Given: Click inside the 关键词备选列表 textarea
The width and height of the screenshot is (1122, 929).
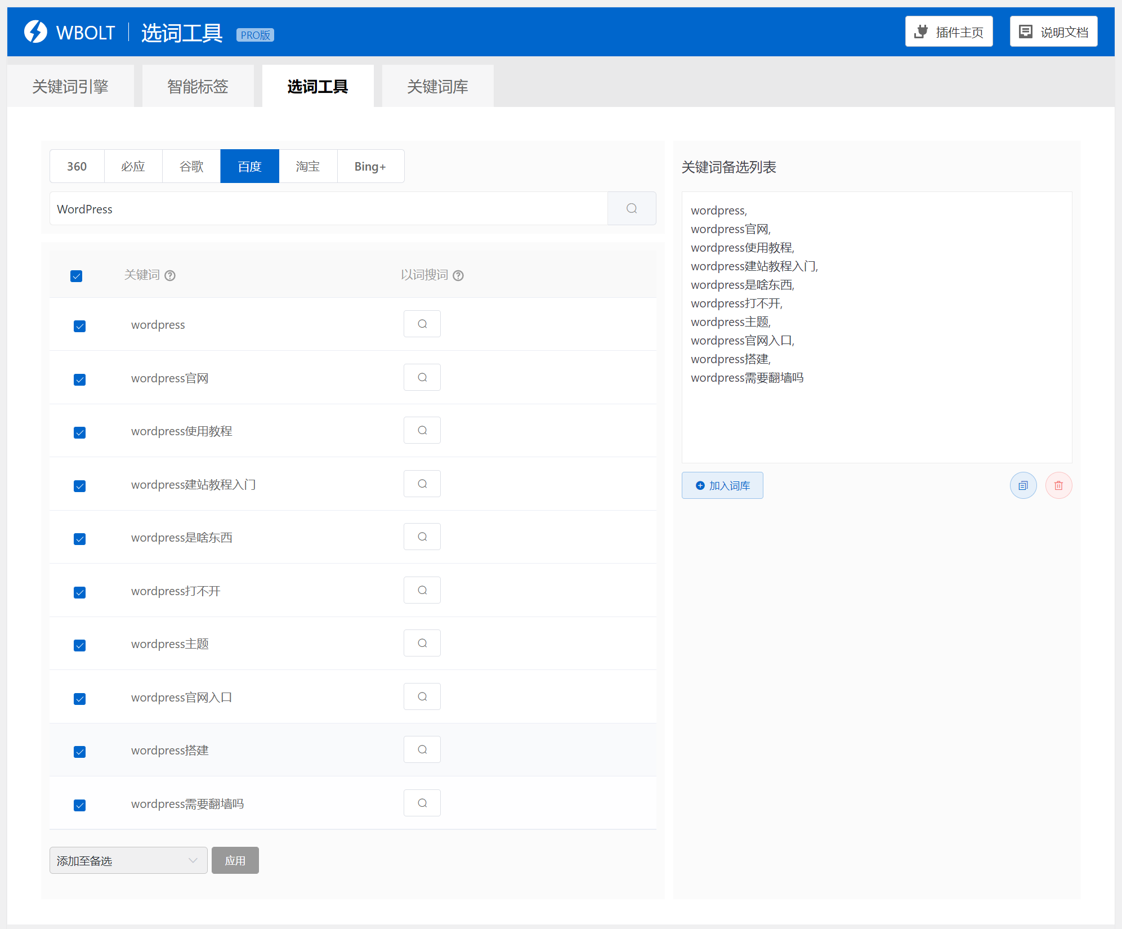Looking at the screenshot, I should coord(877,327).
